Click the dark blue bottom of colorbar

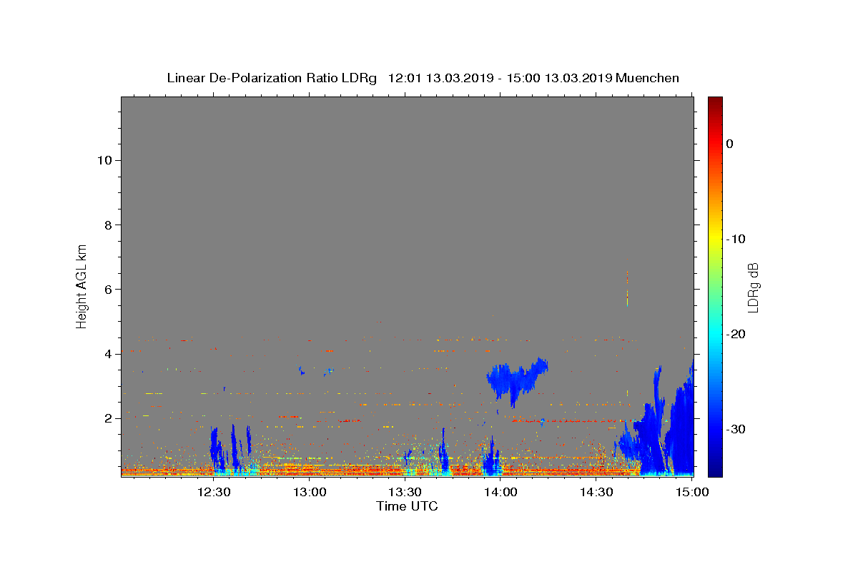coord(715,470)
